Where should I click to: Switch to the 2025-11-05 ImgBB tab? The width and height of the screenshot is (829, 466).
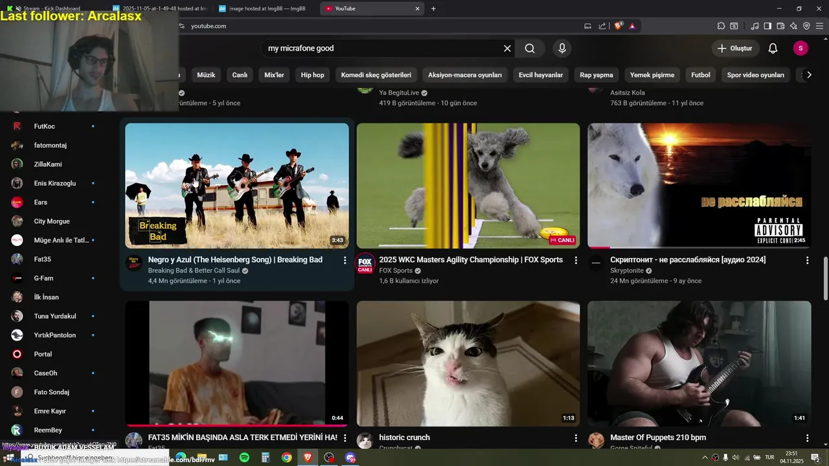[x=160, y=8]
